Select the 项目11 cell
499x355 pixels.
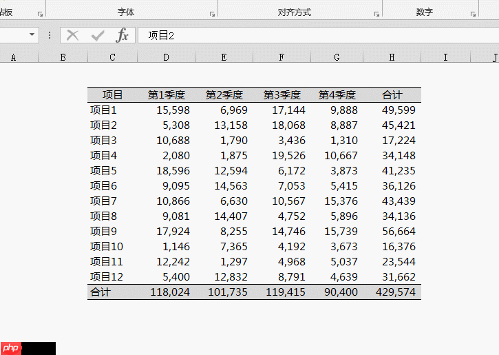pos(112,262)
